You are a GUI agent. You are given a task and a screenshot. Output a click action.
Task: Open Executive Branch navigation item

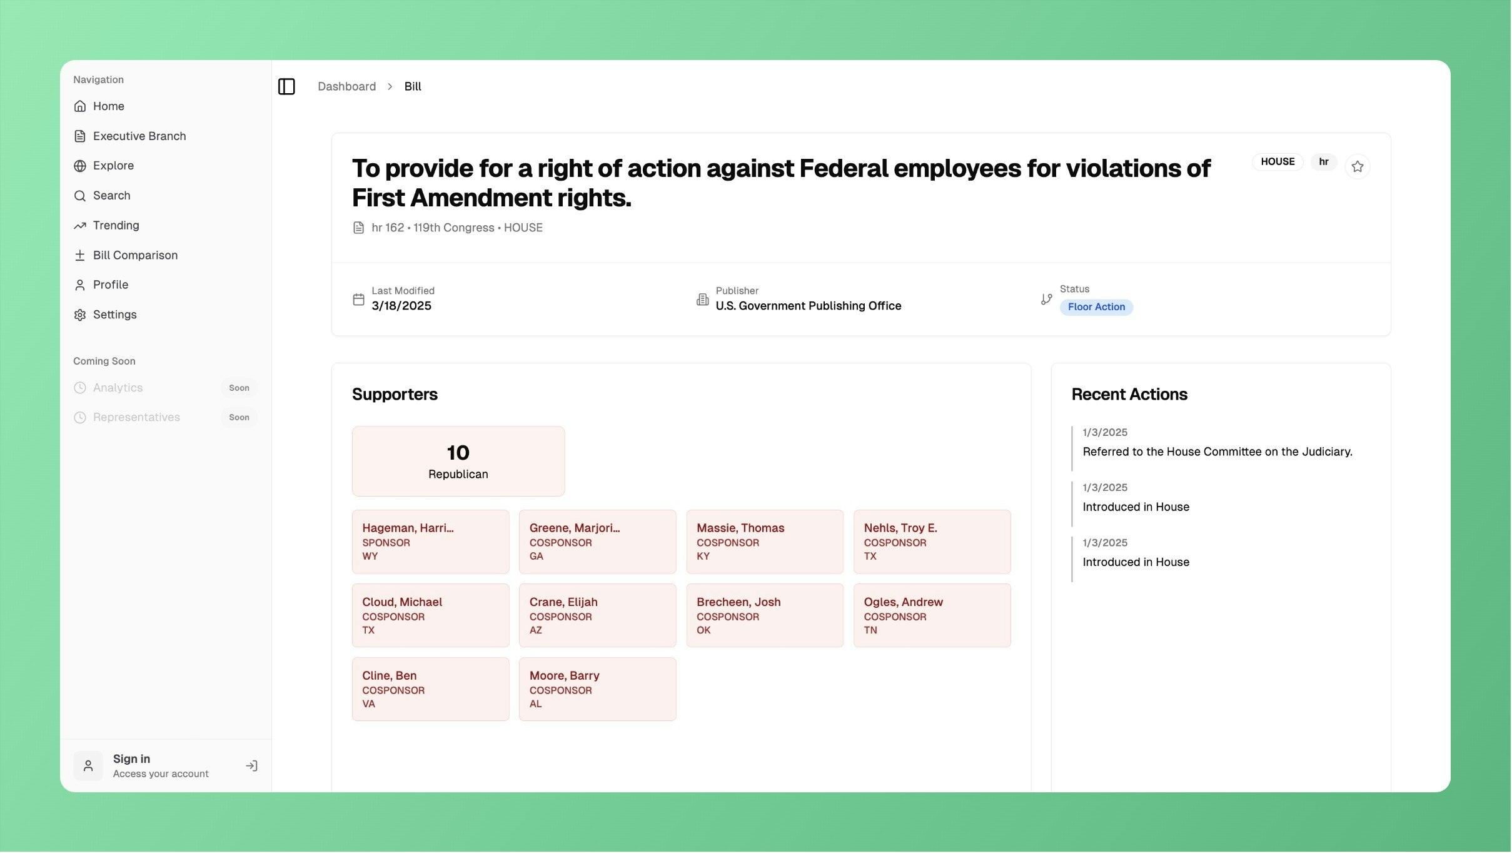click(139, 136)
